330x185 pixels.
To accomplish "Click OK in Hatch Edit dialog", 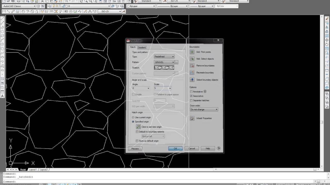I will [175, 149].
